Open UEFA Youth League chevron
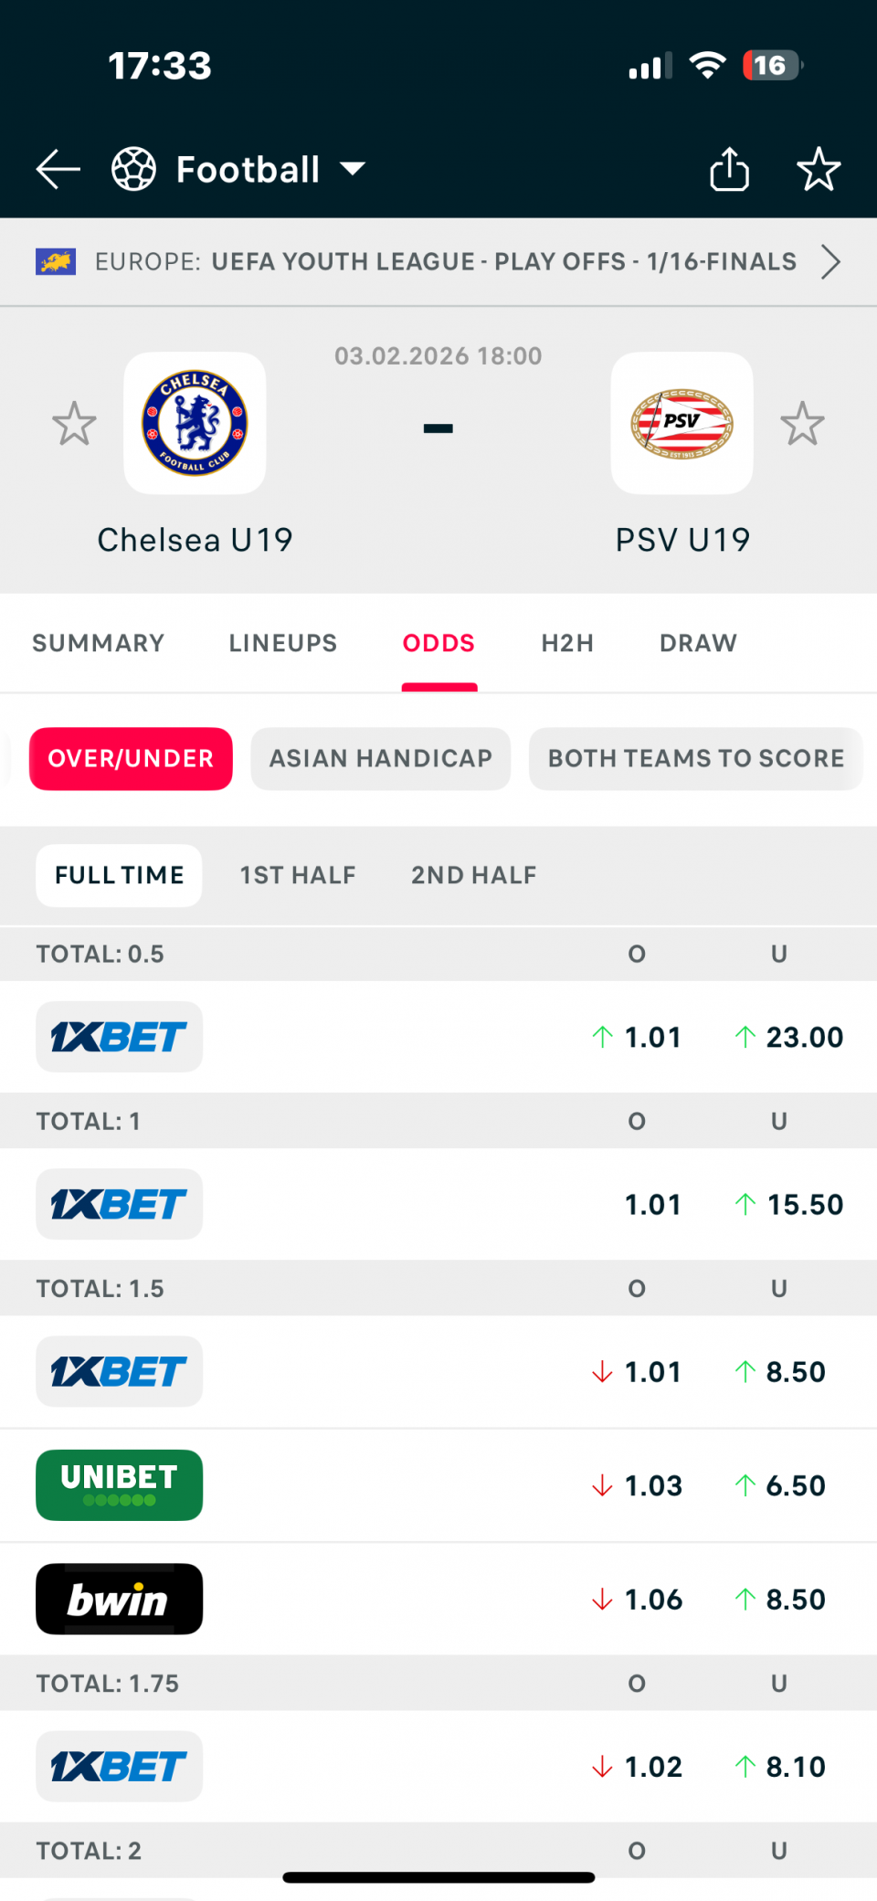 point(829,262)
